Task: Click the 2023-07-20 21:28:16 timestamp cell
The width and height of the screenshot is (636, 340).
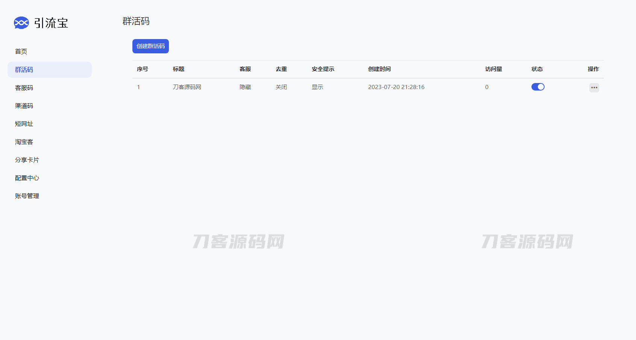Action: click(x=396, y=87)
